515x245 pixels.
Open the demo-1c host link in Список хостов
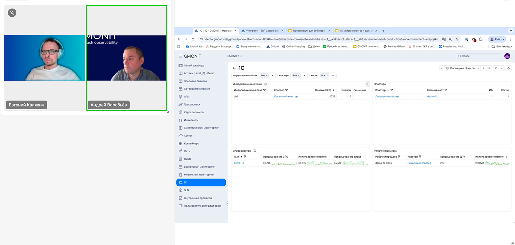(x=239, y=163)
